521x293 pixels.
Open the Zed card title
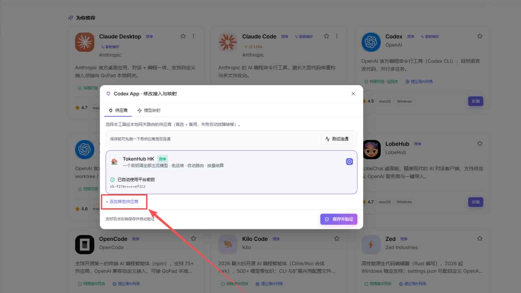[x=390, y=239]
